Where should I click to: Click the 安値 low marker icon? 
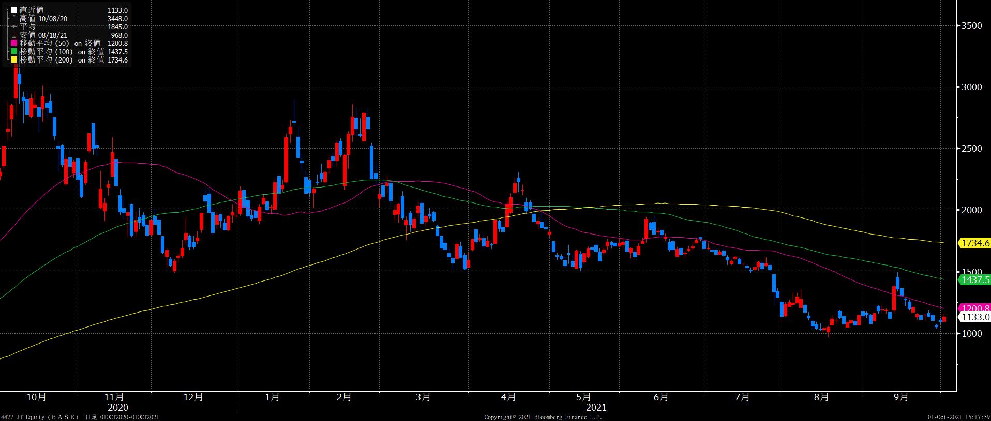click(14, 35)
